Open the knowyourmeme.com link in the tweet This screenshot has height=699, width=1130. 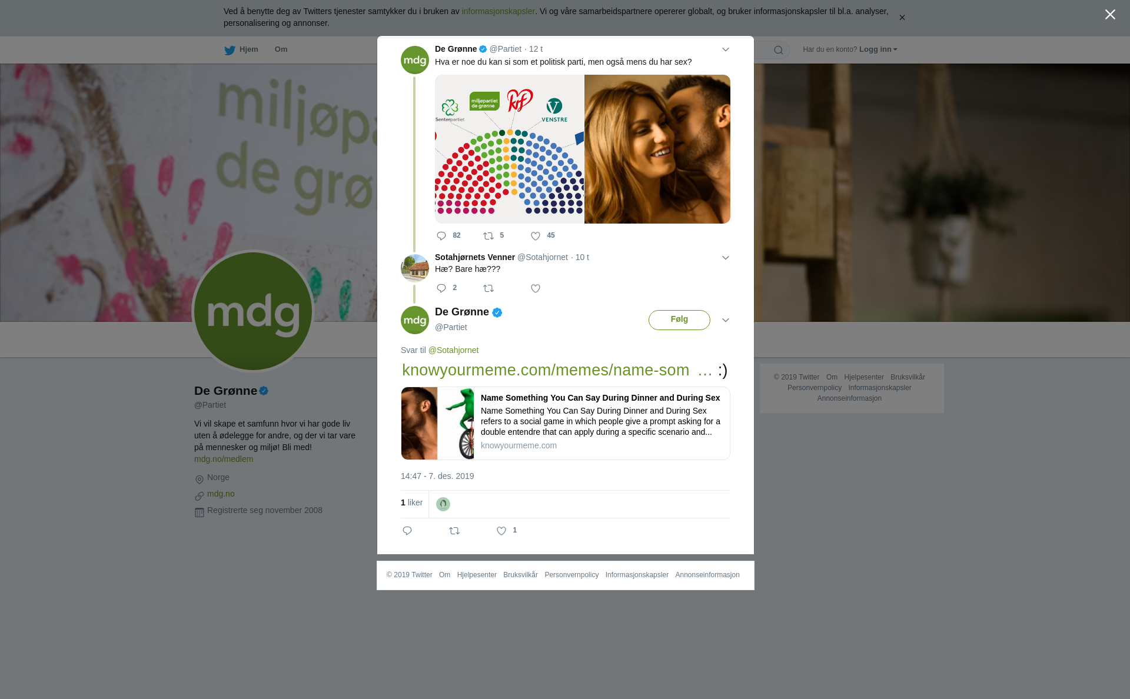click(557, 370)
